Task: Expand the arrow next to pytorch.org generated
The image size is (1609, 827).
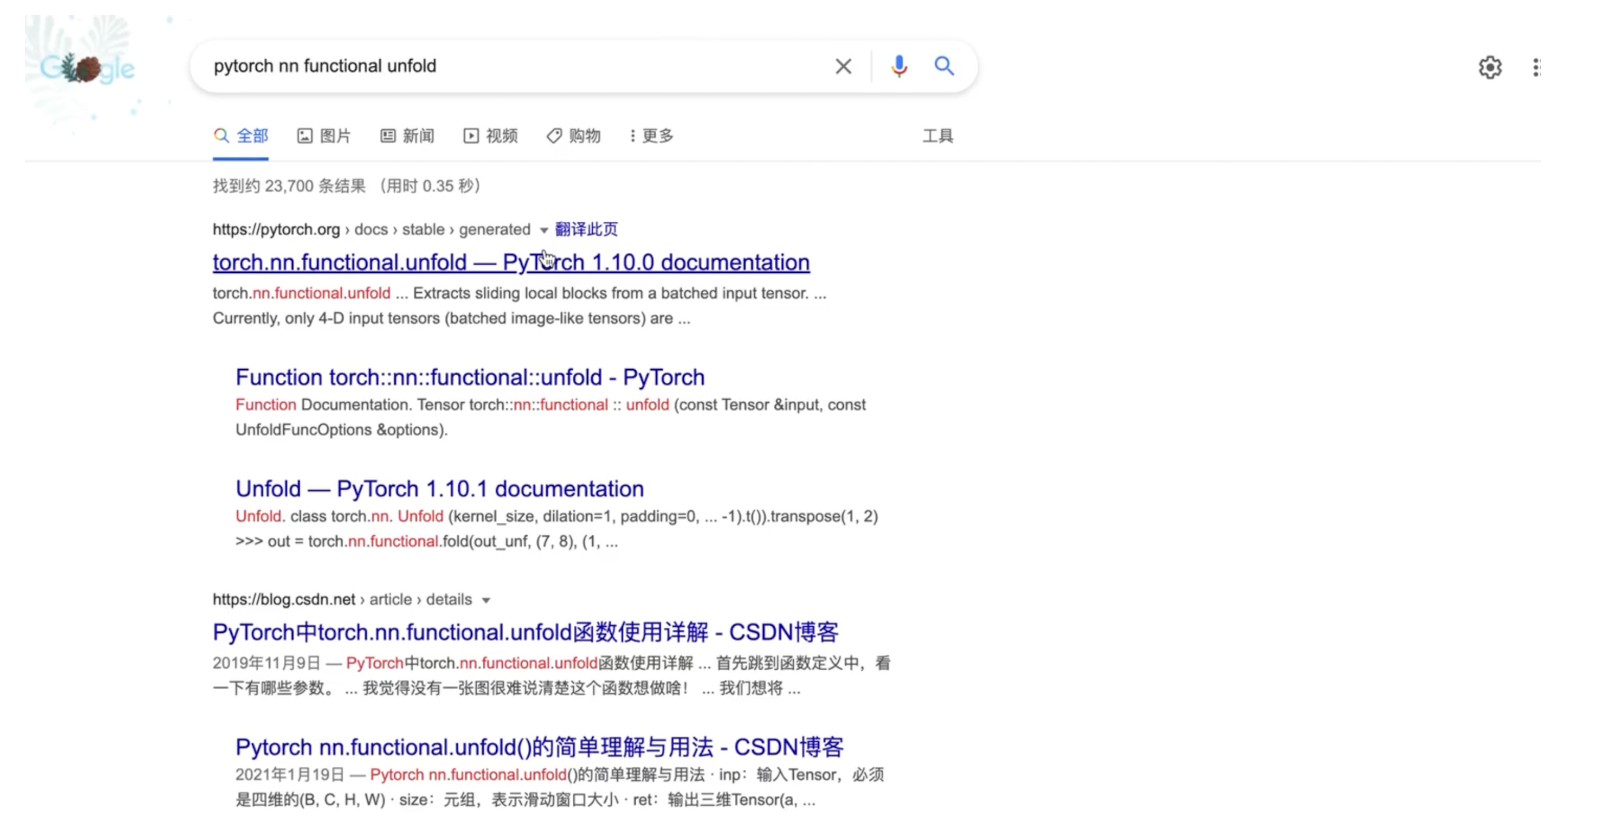Action: [544, 230]
